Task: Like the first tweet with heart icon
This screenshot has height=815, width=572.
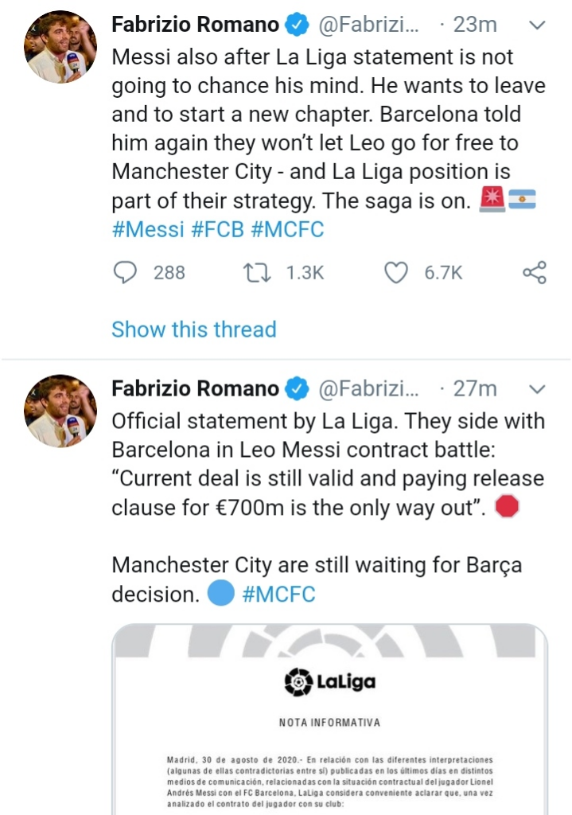Action: [396, 273]
